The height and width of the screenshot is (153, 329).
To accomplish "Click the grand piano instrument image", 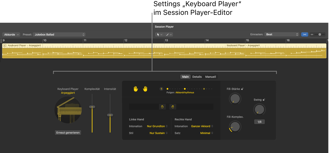I will coord(68,110).
